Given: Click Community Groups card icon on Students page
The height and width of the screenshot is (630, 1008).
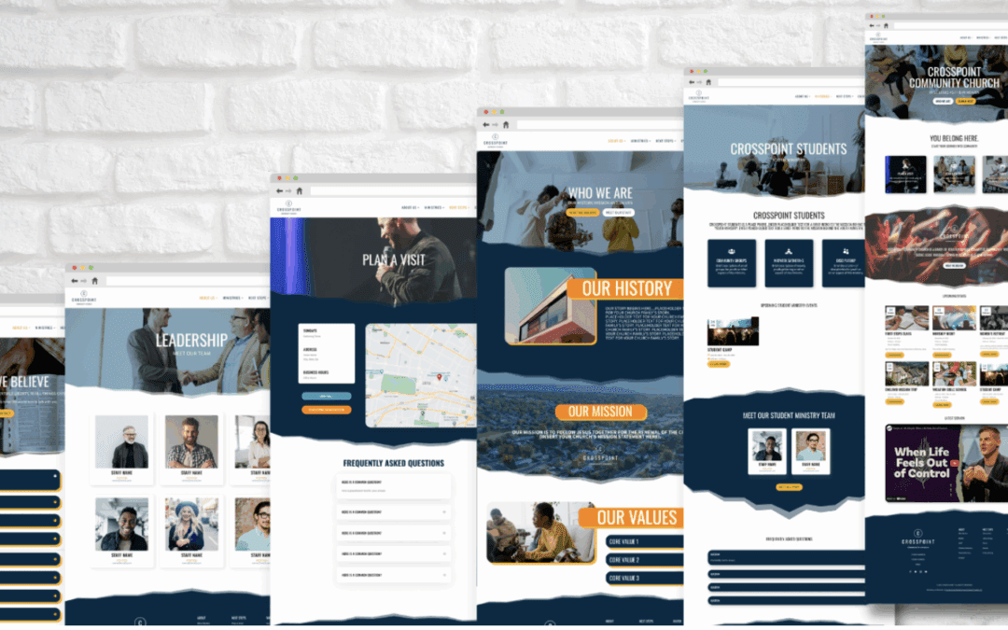Looking at the screenshot, I should (732, 251).
